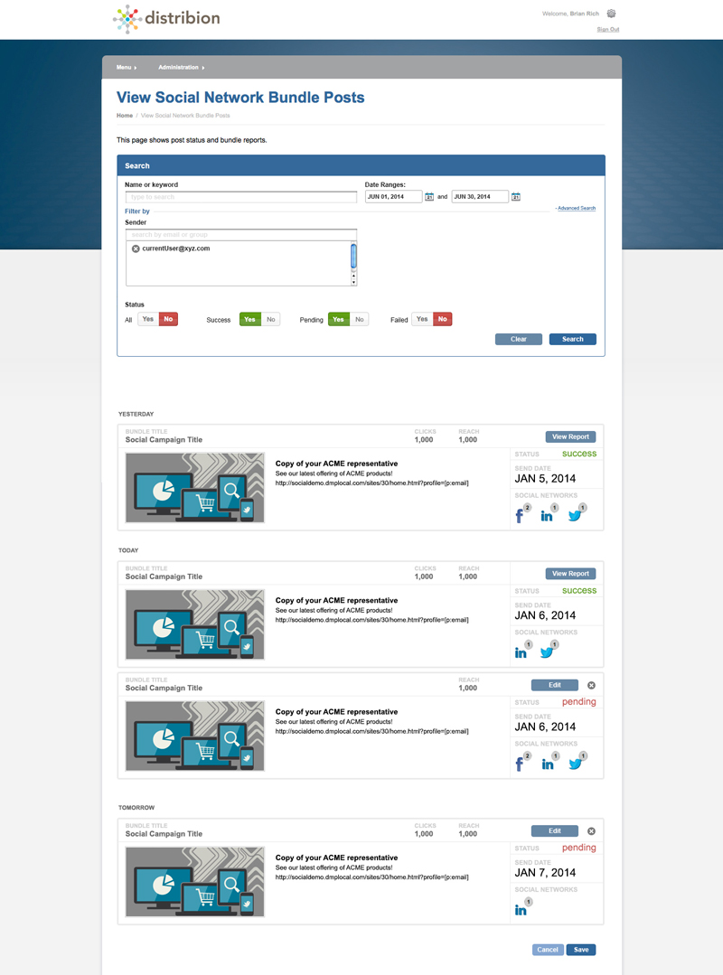The image size is (723, 975).
Task: View Report for the Jan 5 bundle
Action: (570, 436)
